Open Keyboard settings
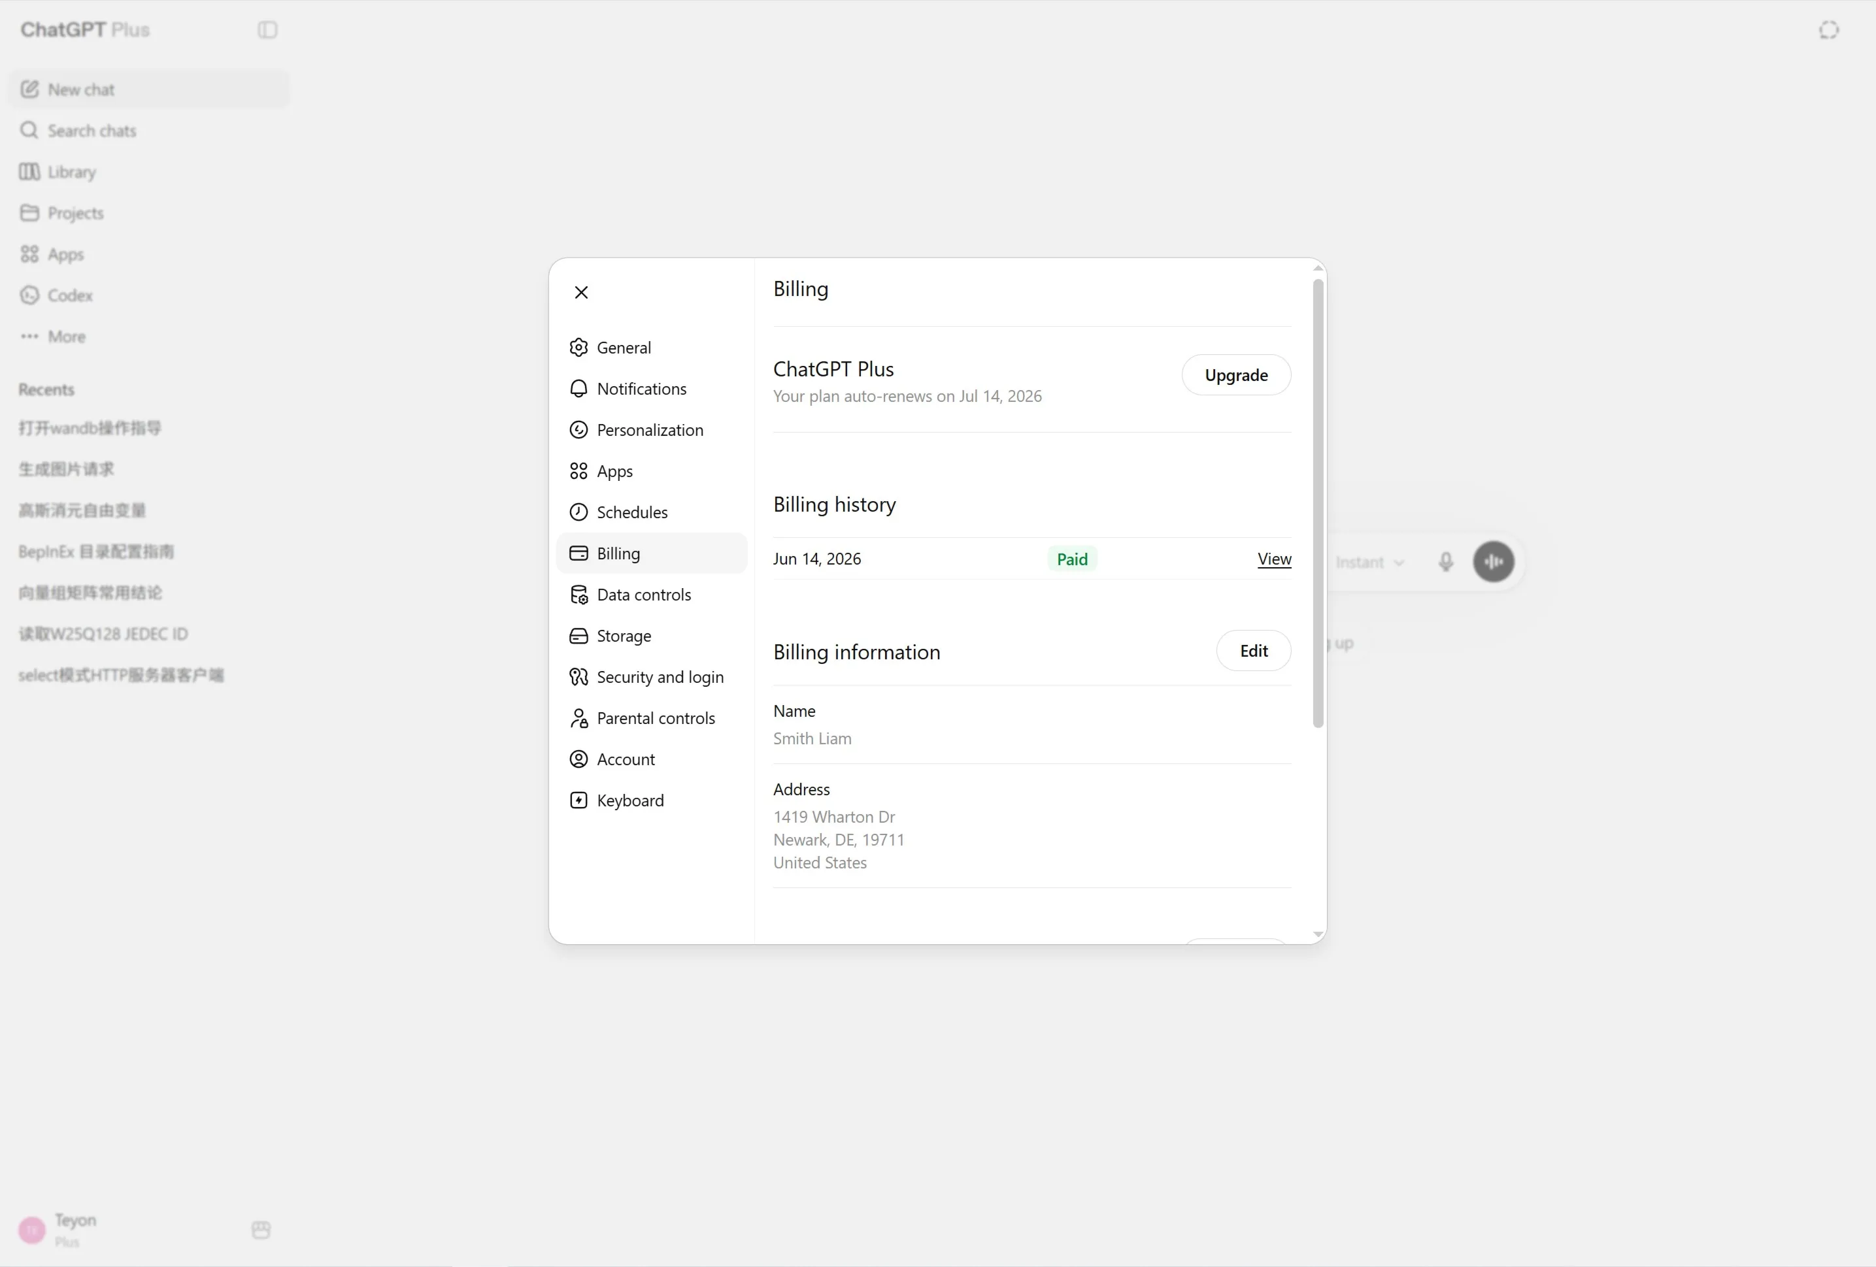 652,800
